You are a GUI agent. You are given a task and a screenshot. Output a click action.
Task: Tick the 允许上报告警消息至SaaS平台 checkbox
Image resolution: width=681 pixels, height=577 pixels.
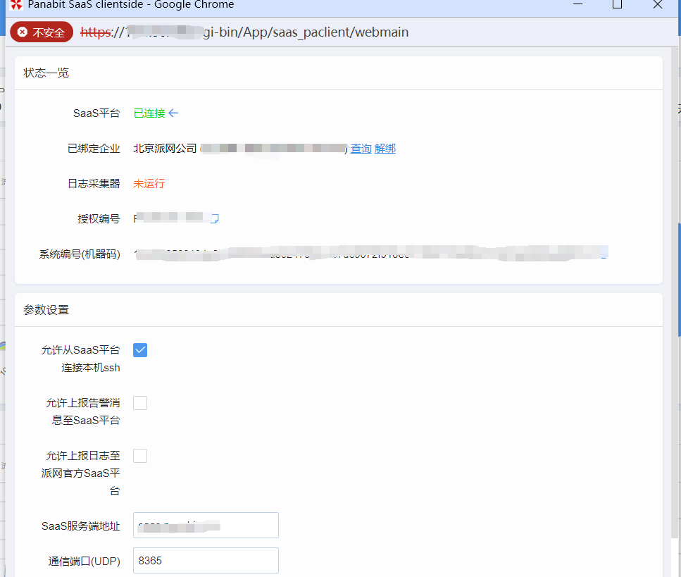tap(140, 403)
